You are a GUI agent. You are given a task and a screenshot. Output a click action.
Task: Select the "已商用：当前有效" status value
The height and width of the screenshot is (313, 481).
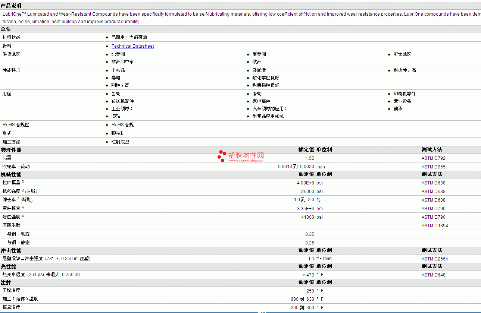[x=129, y=37]
